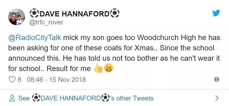Click the tweet text about Woodchurch High
Screen dimensions: 229x106
pos(114,53)
